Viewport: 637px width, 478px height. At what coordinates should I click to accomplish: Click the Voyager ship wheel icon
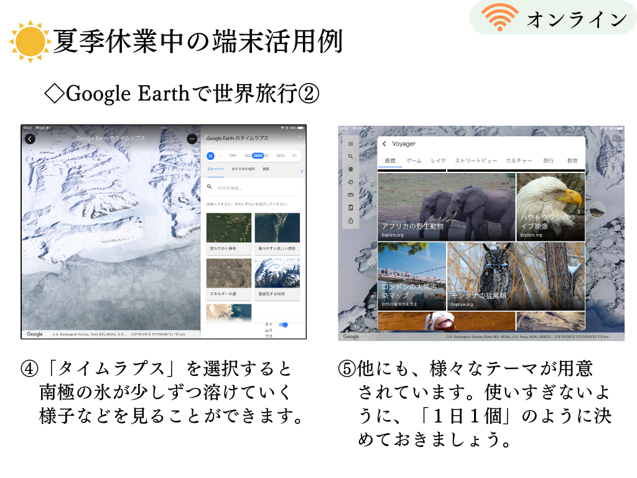[x=351, y=169]
